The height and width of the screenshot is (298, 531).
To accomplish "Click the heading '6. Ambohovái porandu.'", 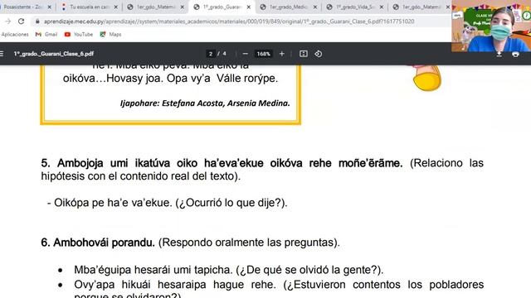I will (x=98, y=243).
